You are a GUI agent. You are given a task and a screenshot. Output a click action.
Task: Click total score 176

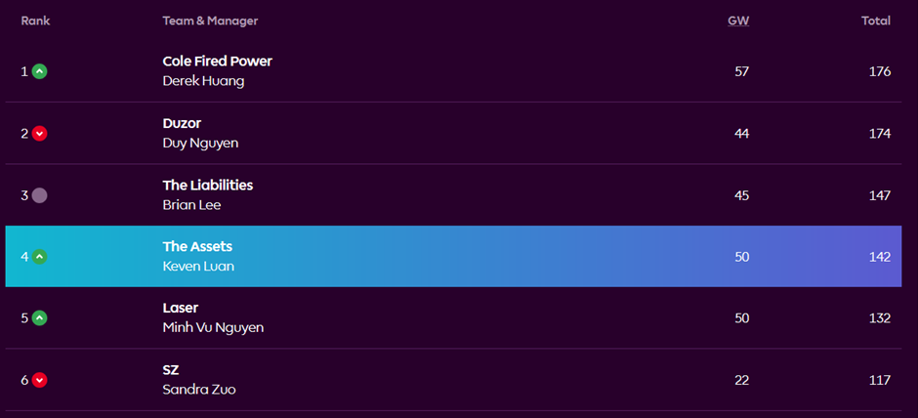pyautogui.click(x=880, y=71)
